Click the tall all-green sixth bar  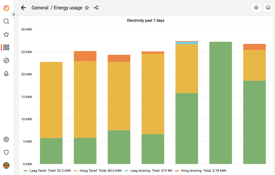[220, 103]
